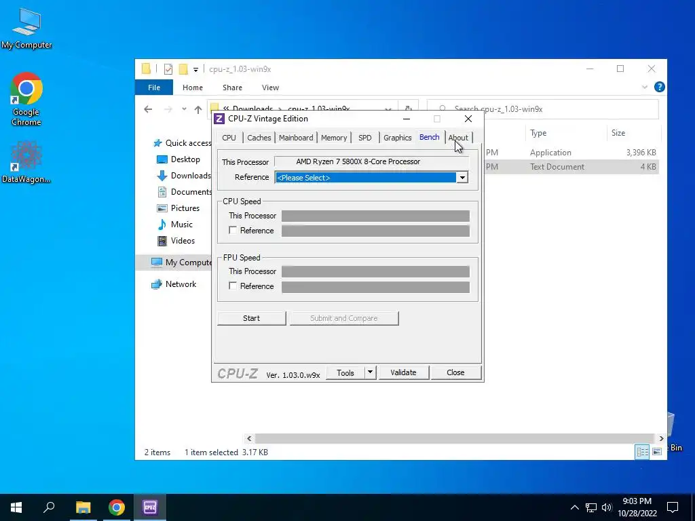Select Desktop in navigation pane

point(179,159)
